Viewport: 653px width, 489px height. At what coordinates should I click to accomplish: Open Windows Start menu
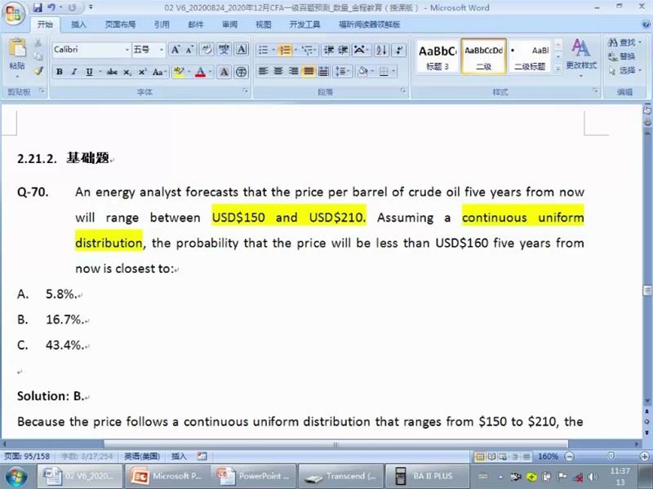pyautogui.click(x=16, y=477)
